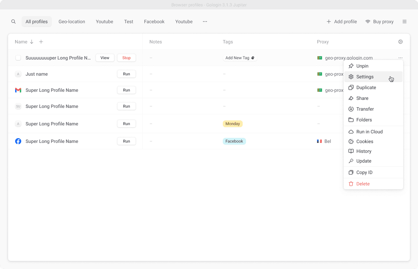Screen dimensions: 418x269
Task: Expand more folders with the ellipsis tab
Action: [x=205, y=22]
